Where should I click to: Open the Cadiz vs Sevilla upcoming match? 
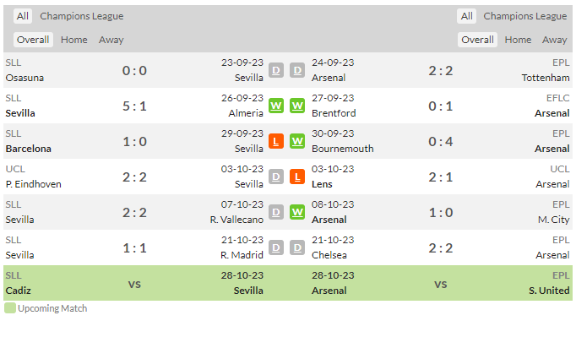pos(134,283)
